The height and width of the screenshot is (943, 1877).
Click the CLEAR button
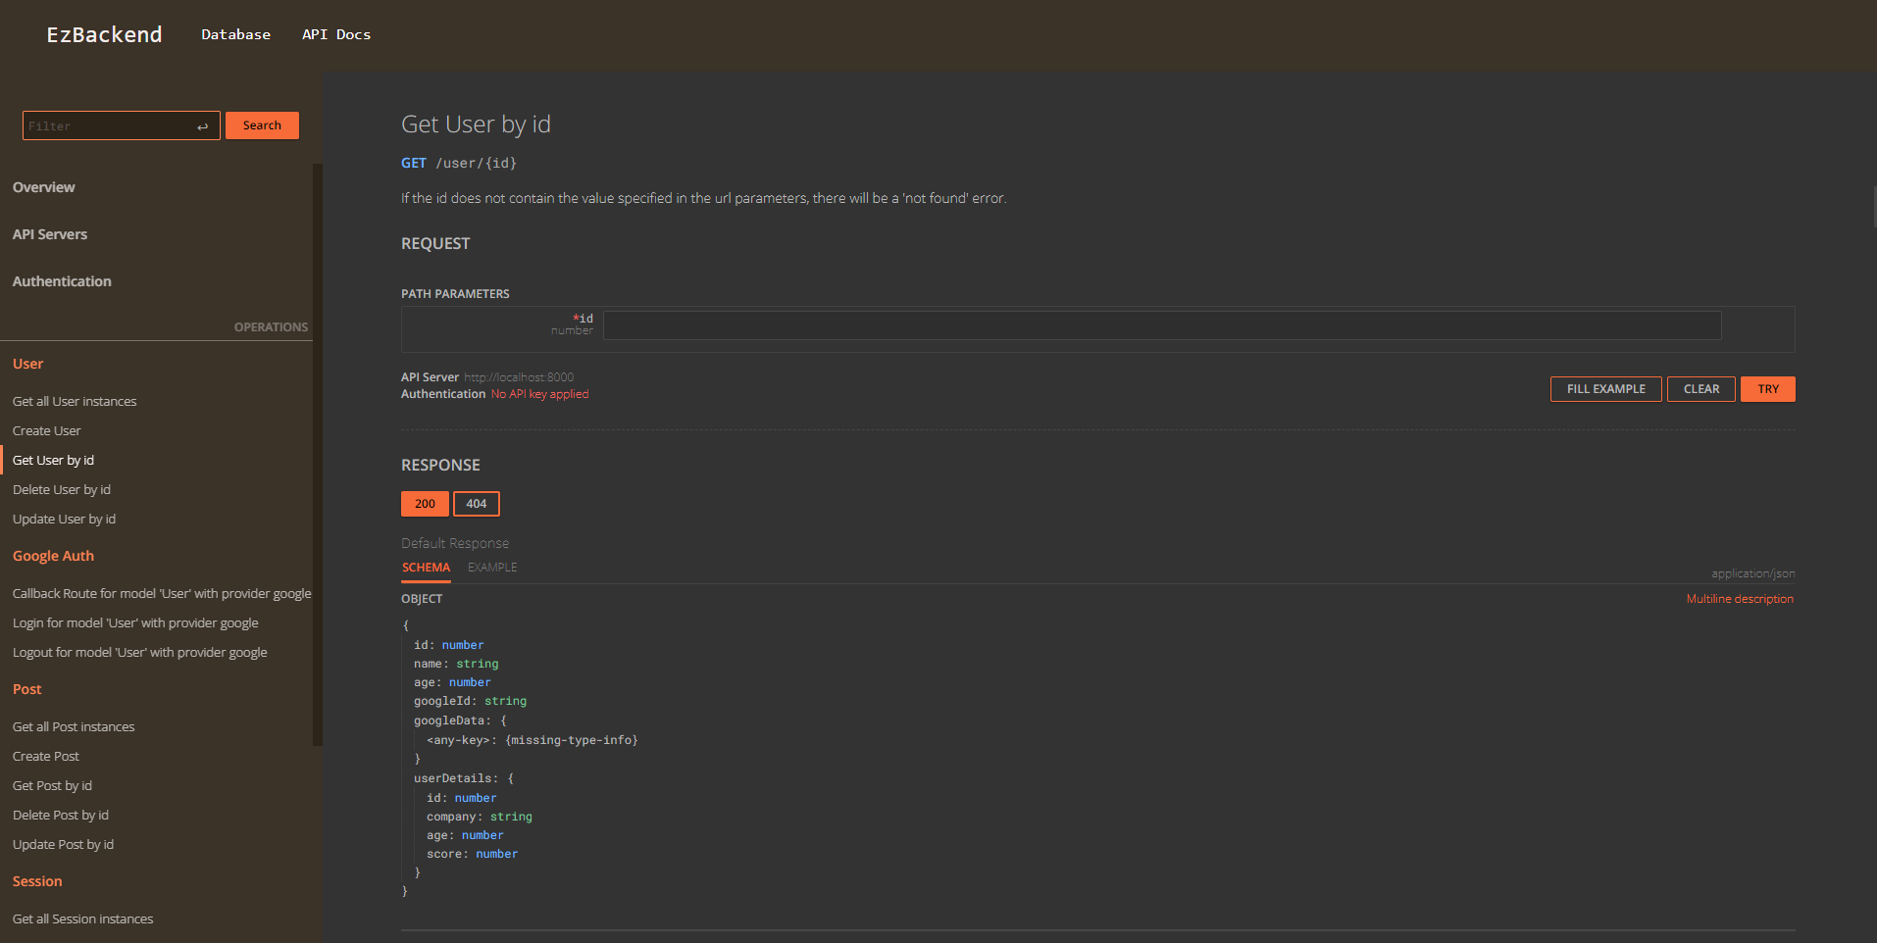(1701, 389)
